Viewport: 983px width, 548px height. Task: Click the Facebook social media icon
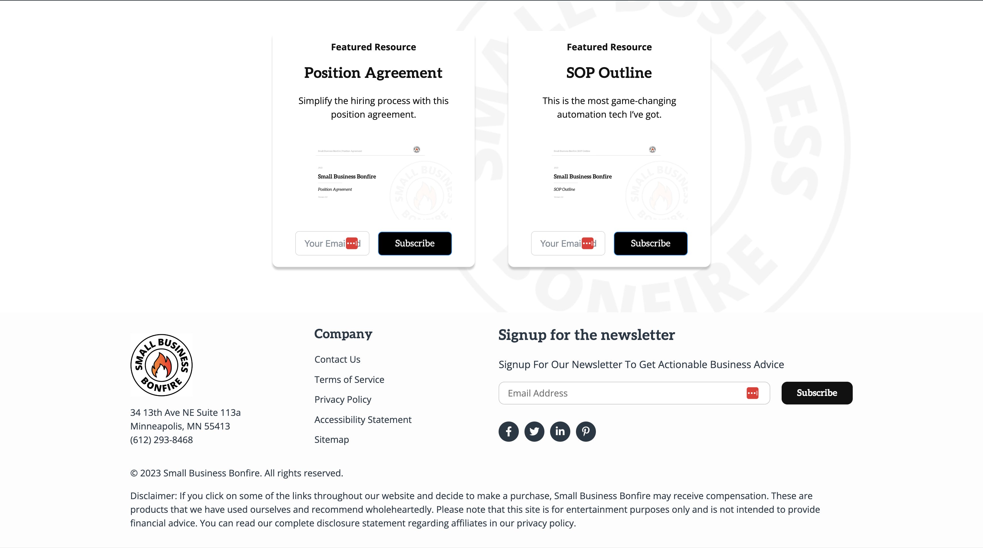click(x=508, y=431)
